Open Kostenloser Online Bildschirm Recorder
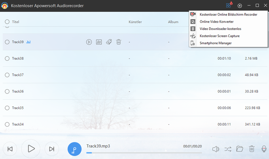Screen dimensions: 269x159 pyautogui.click(x=228, y=15)
